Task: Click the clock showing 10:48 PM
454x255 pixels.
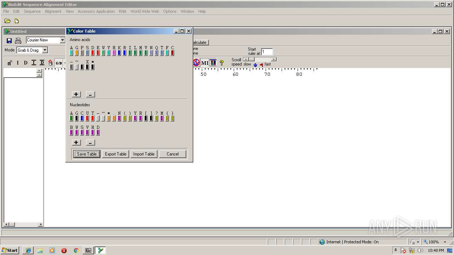Action: coord(436,250)
